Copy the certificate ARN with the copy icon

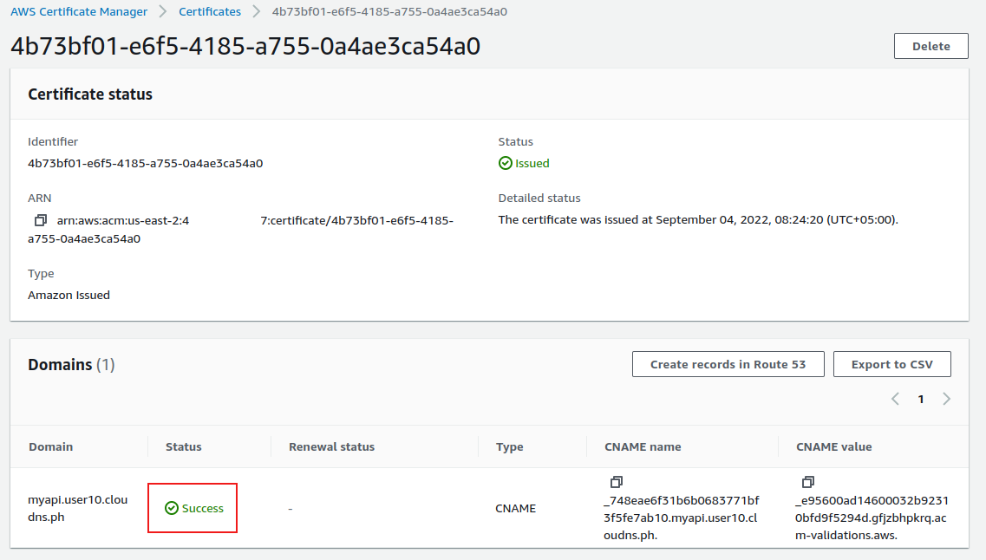point(40,220)
